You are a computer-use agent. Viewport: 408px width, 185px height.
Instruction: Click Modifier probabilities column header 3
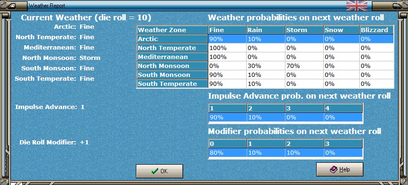(343, 143)
